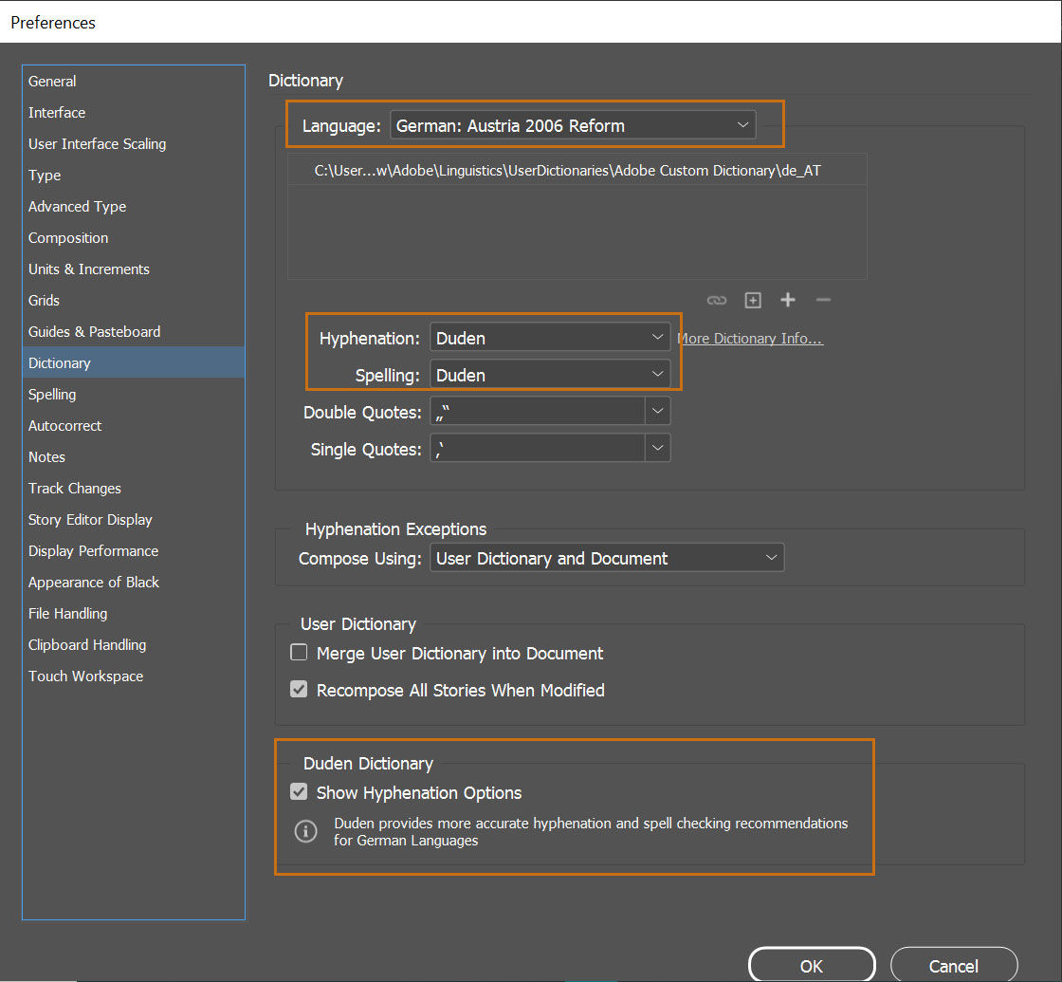This screenshot has height=982, width=1062.
Task: Open the More Dictionary Info link
Action: [x=750, y=339]
